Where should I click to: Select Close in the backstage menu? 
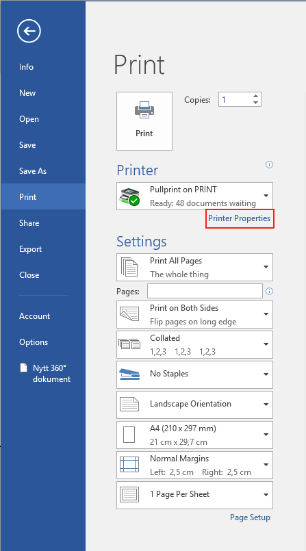(43, 274)
